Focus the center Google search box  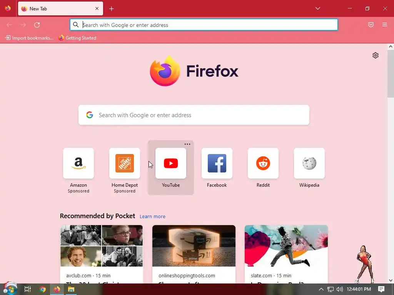pyautogui.click(x=194, y=115)
